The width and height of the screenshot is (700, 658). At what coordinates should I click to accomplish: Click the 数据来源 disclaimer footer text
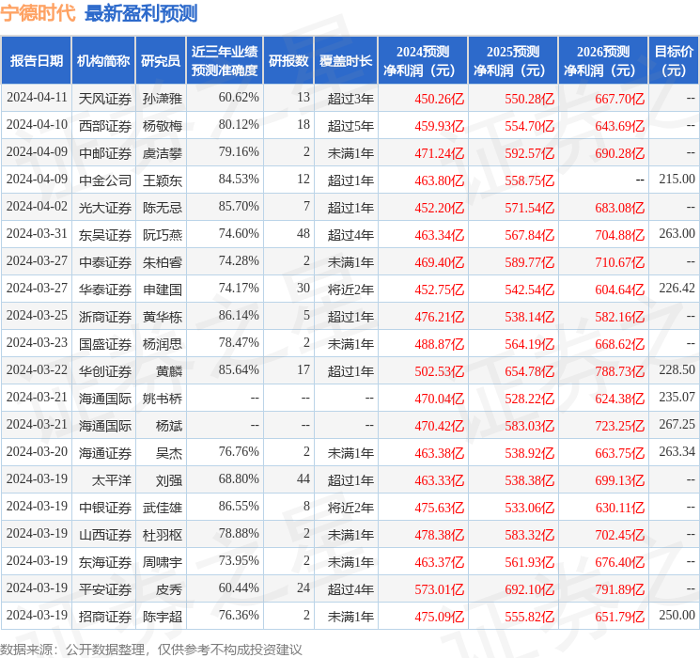pyautogui.click(x=151, y=649)
